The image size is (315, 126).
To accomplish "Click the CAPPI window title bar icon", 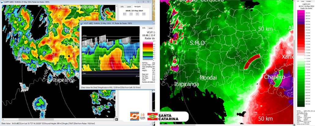I will pos(2,2).
